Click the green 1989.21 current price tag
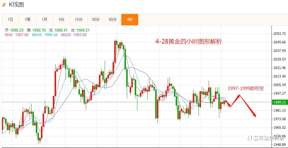The image size is (288, 148). pos(280,102)
